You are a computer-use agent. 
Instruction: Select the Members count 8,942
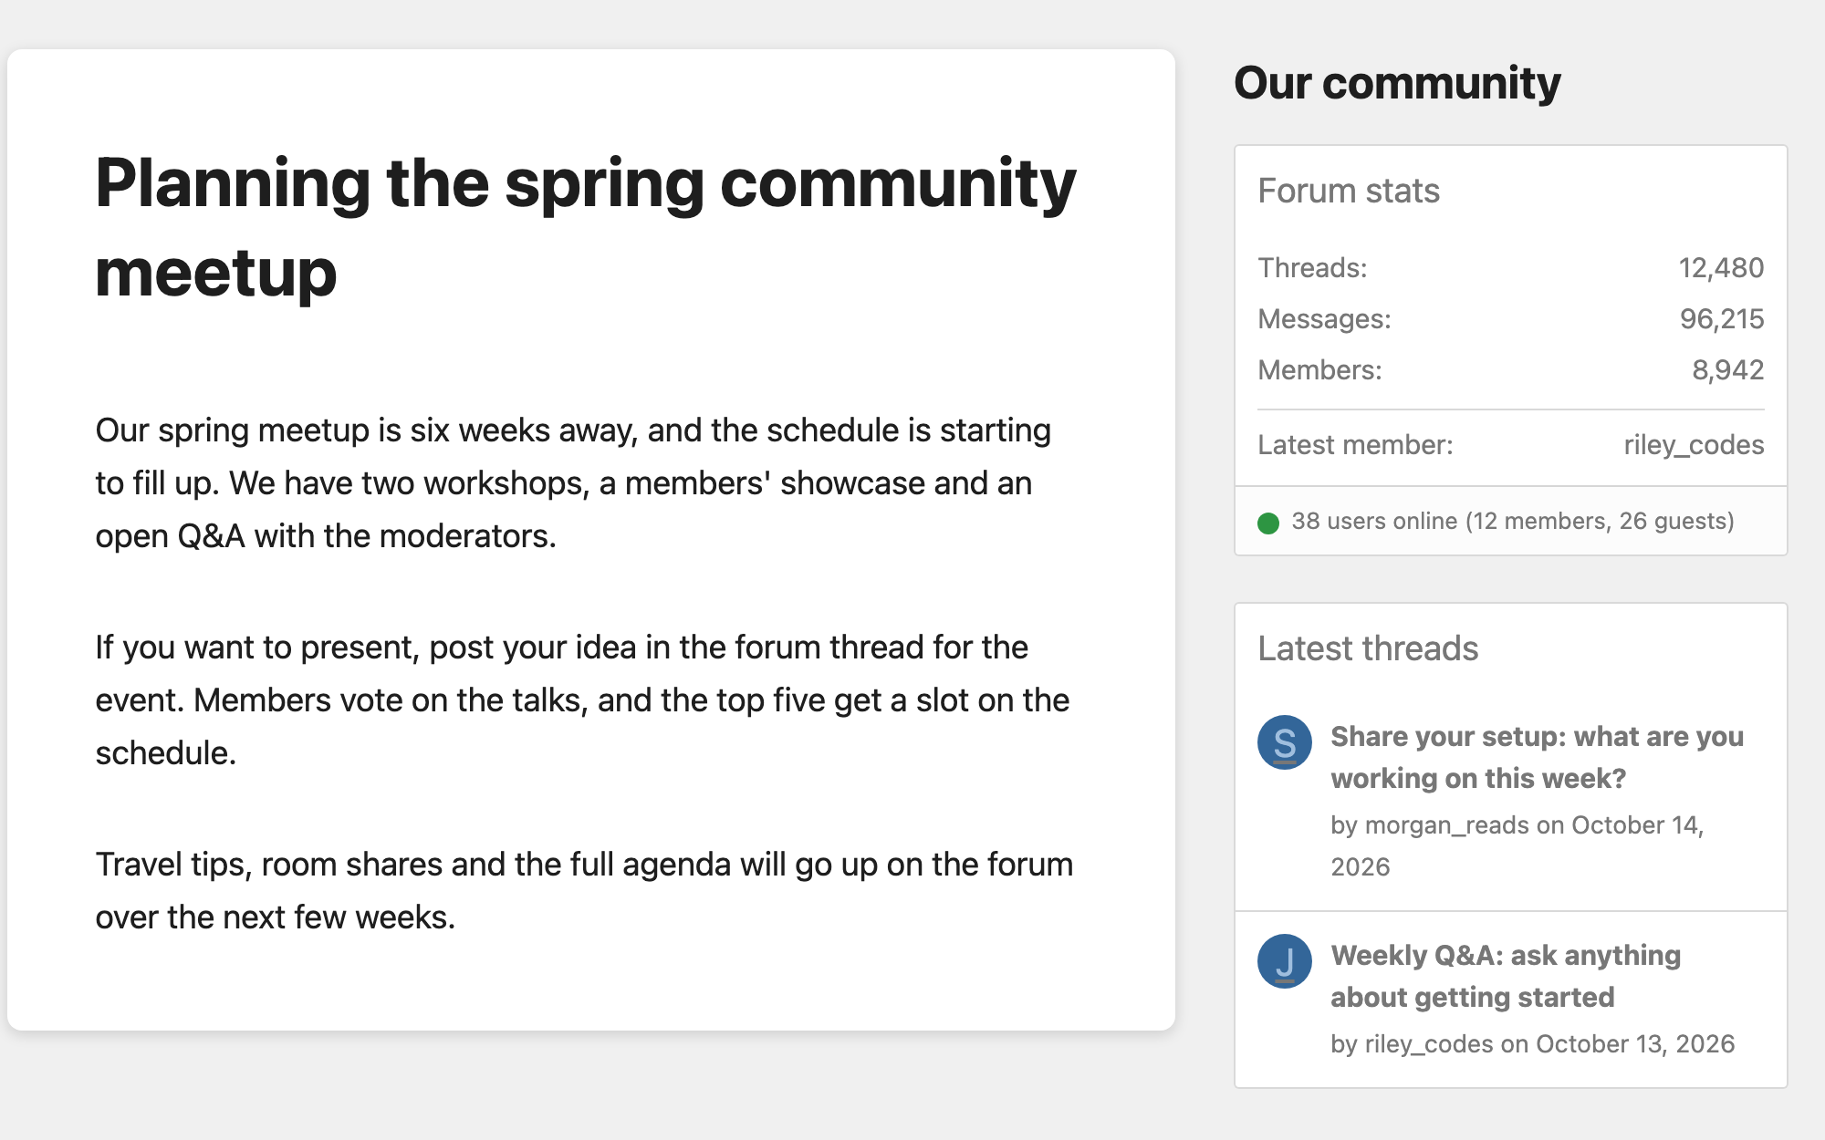pyautogui.click(x=1728, y=369)
